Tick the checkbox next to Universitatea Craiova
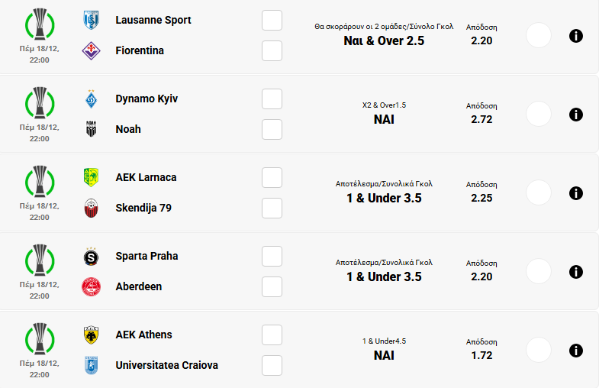 coord(272,366)
